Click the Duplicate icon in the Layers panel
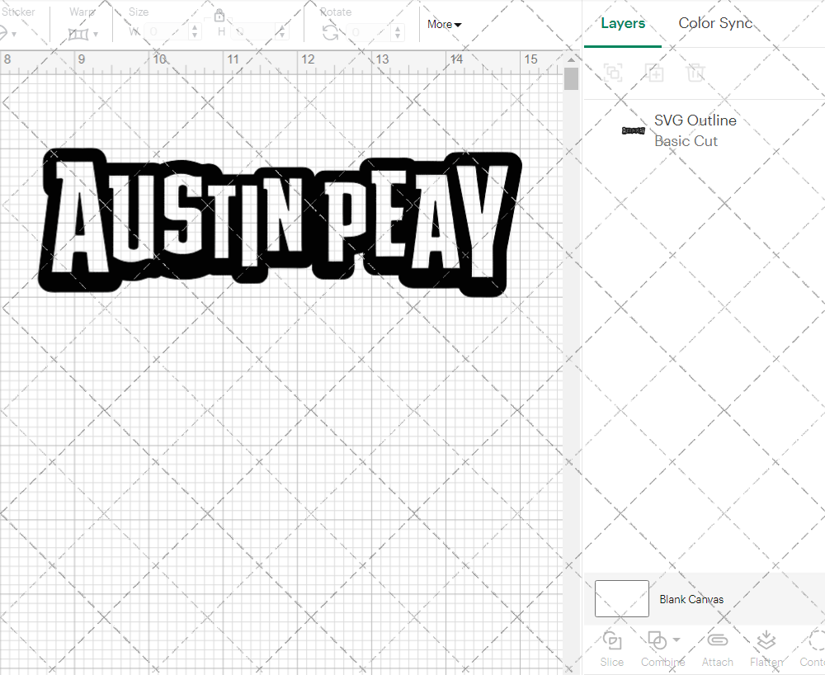Screen dimensions: 825x675 pyautogui.click(x=655, y=73)
